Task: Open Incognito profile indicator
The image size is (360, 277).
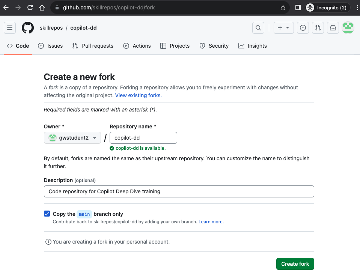Action: (x=328, y=8)
